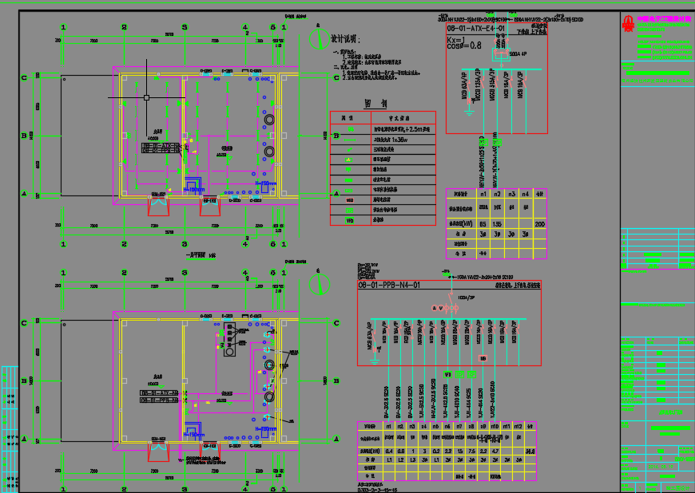695x493 pixels.
Task: Select the pink MB box inside PPB panel
Action: 483,358
